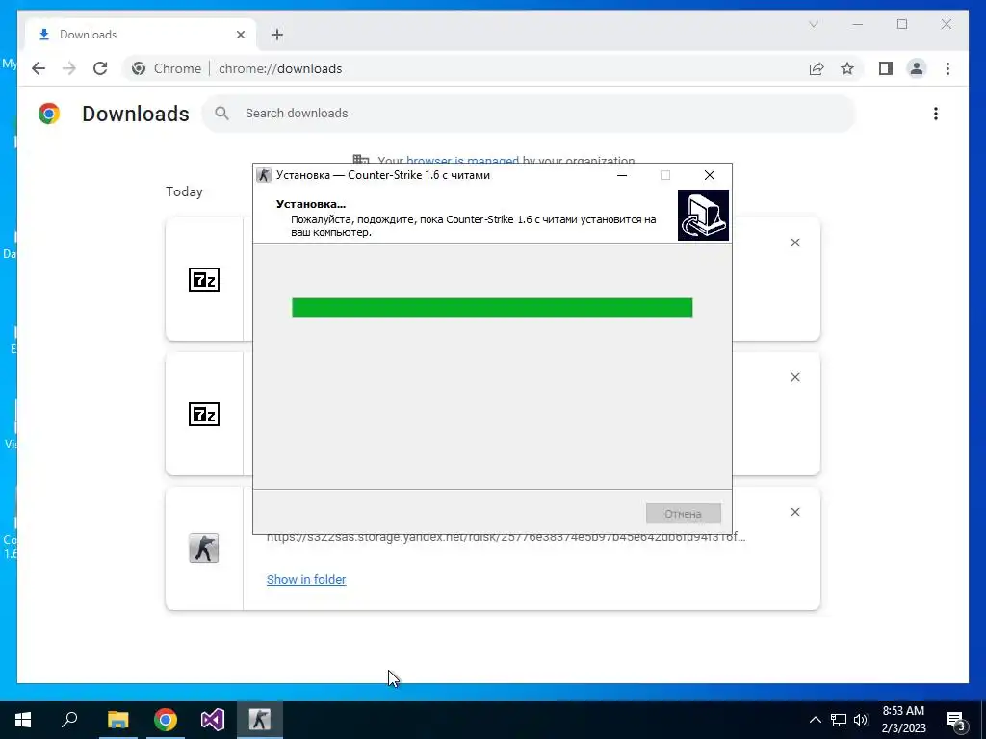
Task: Click the address bar chrome://downloads
Action: click(280, 68)
